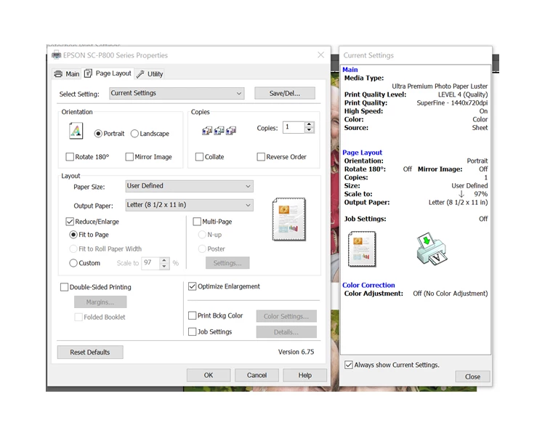Click the layout page preview thumbnail
545x436 pixels.
click(x=289, y=219)
